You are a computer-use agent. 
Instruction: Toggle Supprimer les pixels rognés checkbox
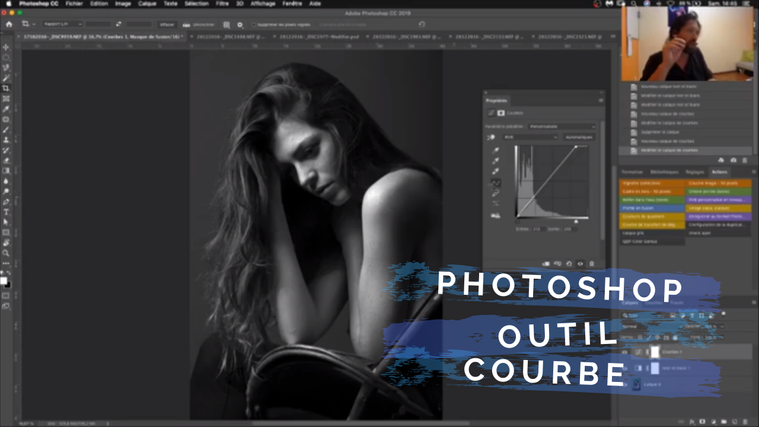[x=254, y=25]
